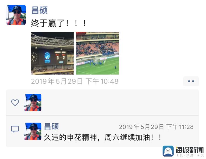
Task: Open the commenter's avatar in comment row
Action: 33,131
